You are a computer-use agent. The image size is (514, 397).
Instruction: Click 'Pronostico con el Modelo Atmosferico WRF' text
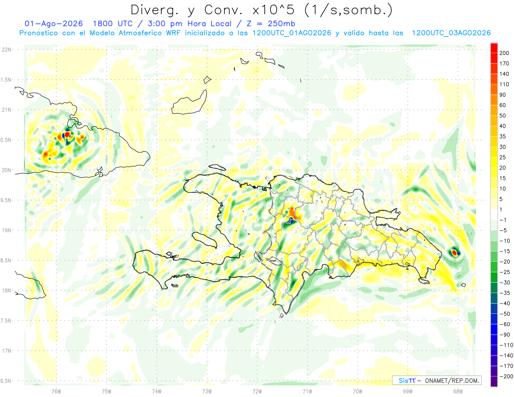101,33
